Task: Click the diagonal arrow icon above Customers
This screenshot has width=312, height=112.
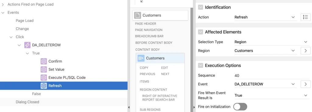Action: [142, 1]
